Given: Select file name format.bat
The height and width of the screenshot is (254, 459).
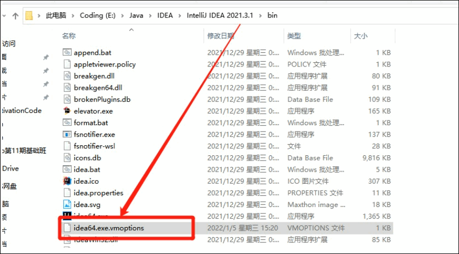Looking at the screenshot, I should tap(91, 123).
